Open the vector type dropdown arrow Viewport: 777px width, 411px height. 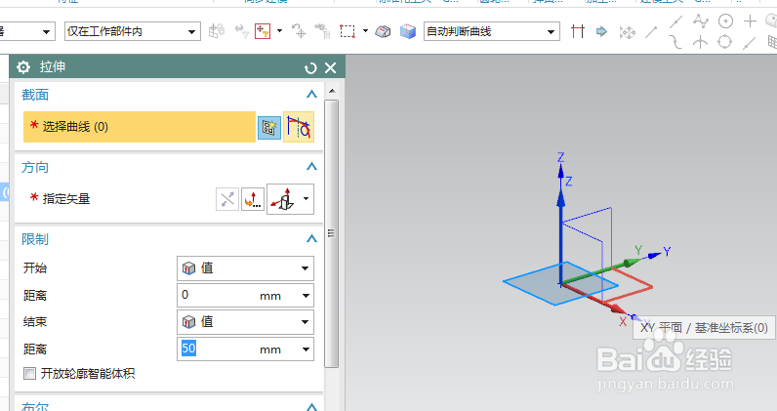point(307,199)
